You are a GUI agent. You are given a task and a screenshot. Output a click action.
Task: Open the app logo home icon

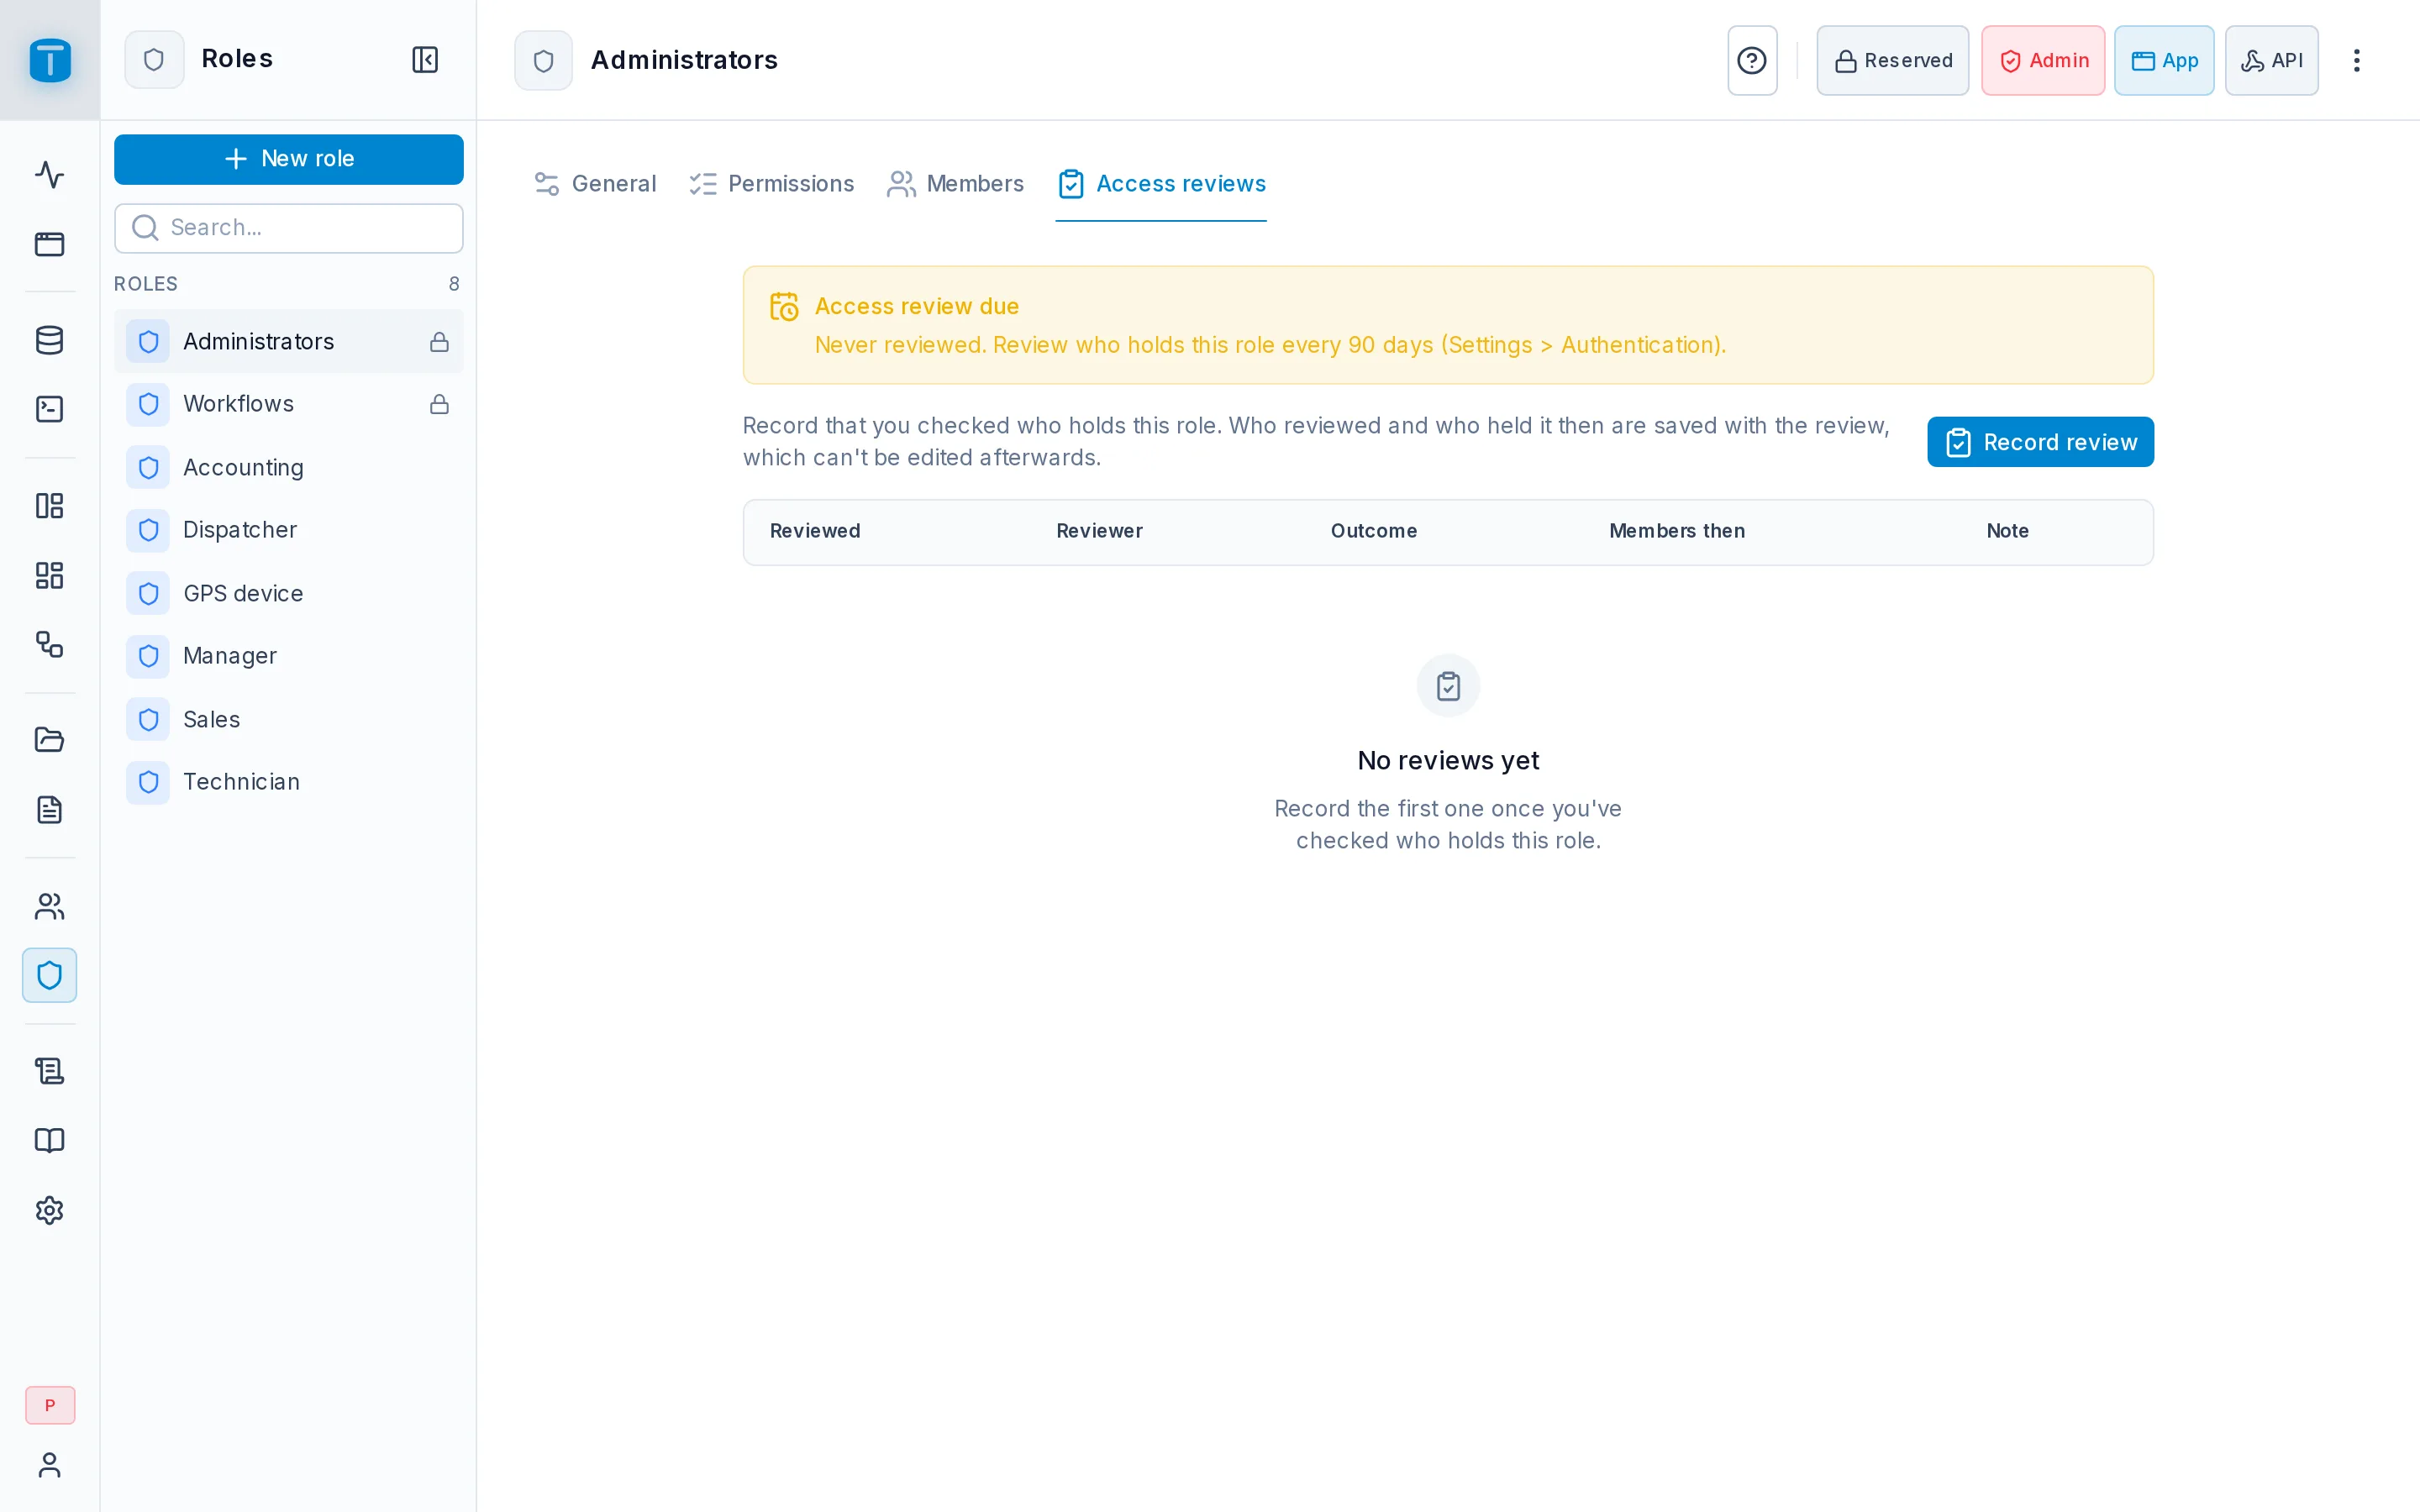pos(50,60)
